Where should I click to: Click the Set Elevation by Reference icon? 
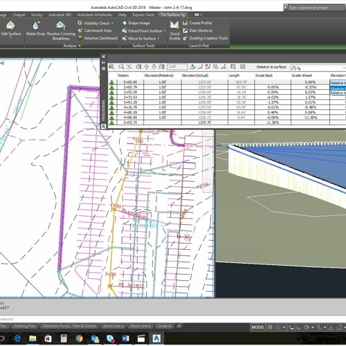pos(192,66)
